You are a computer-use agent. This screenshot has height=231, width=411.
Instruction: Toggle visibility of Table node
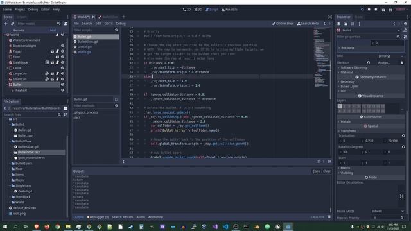coord(62,68)
